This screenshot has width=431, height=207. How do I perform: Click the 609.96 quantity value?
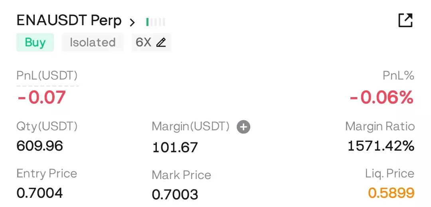click(40, 145)
